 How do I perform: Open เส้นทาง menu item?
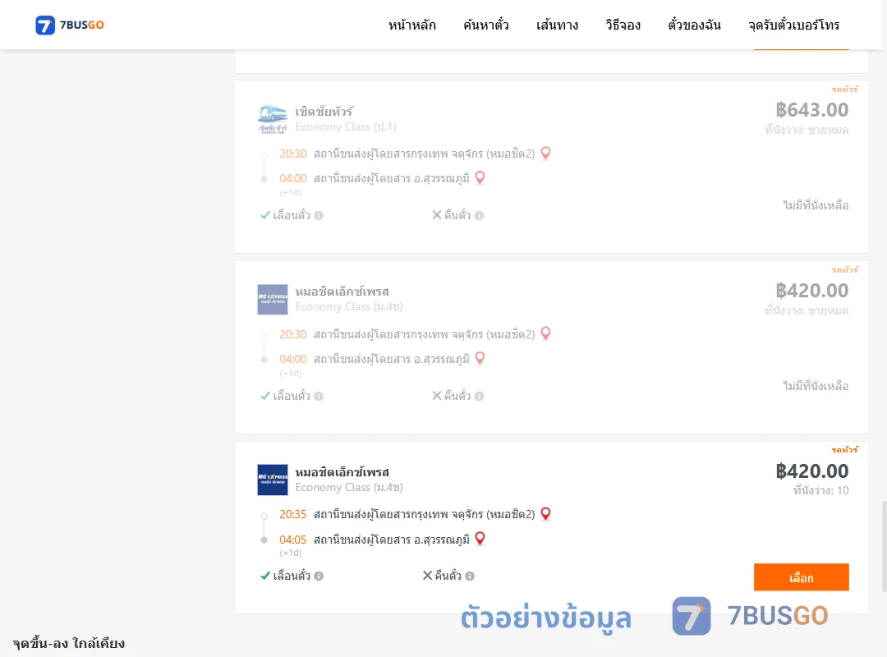[557, 25]
